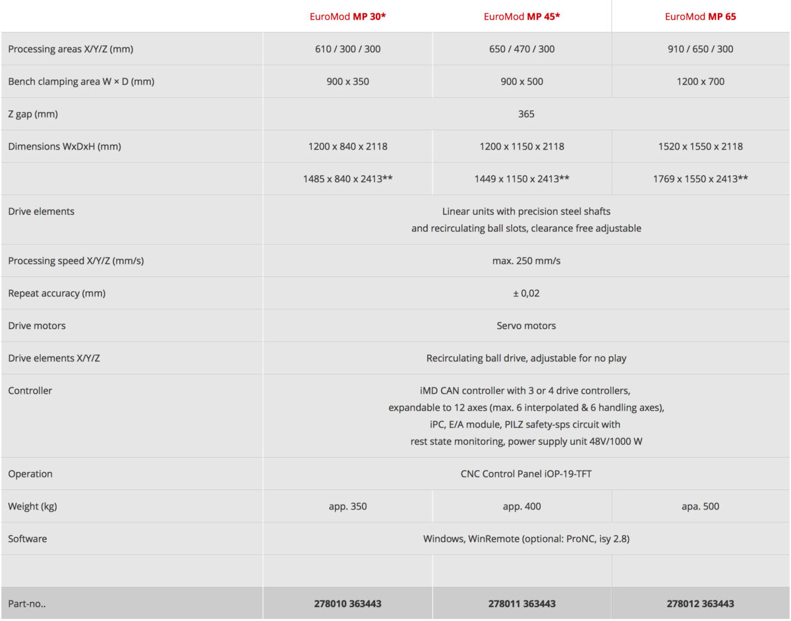Screen dimensions: 791x621
Task: Click the Processing areas X/Y/Z row label
Action: [x=73, y=49]
